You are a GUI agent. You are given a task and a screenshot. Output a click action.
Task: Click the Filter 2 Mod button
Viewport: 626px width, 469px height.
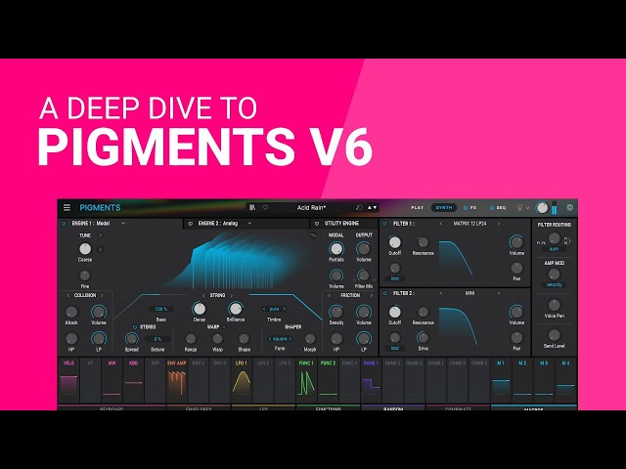(395, 348)
